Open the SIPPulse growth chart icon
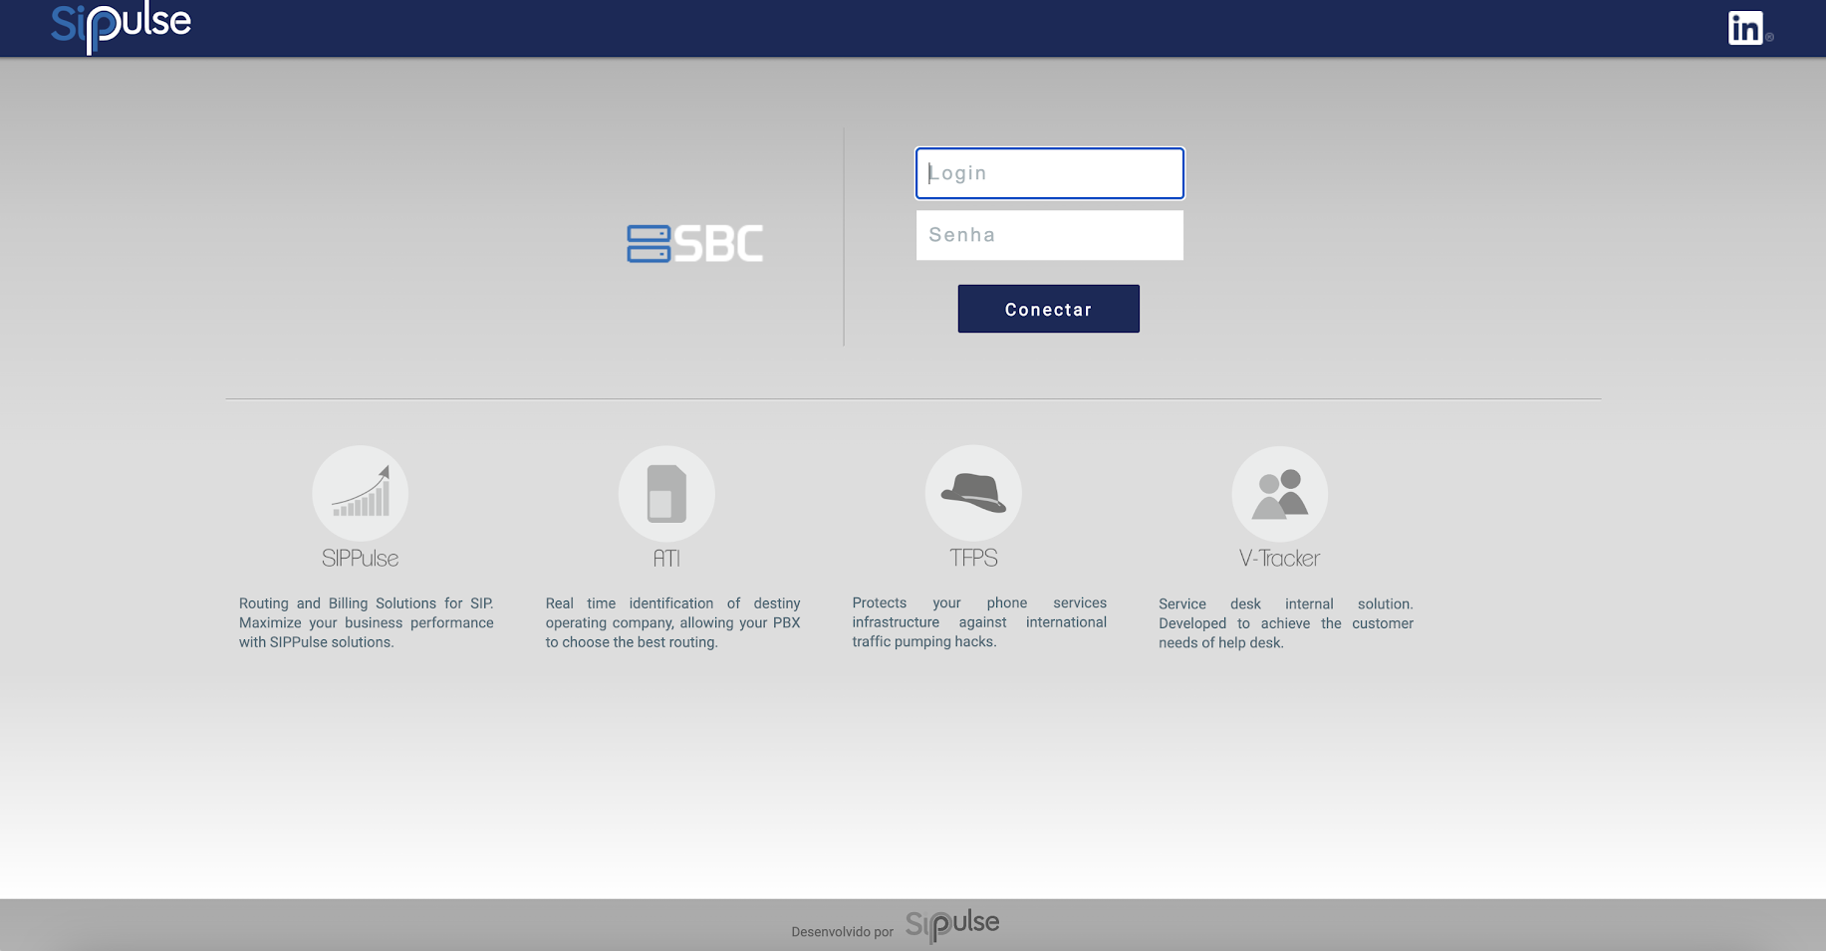Viewport: 1826px width, 951px height. (x=361, y=493)
